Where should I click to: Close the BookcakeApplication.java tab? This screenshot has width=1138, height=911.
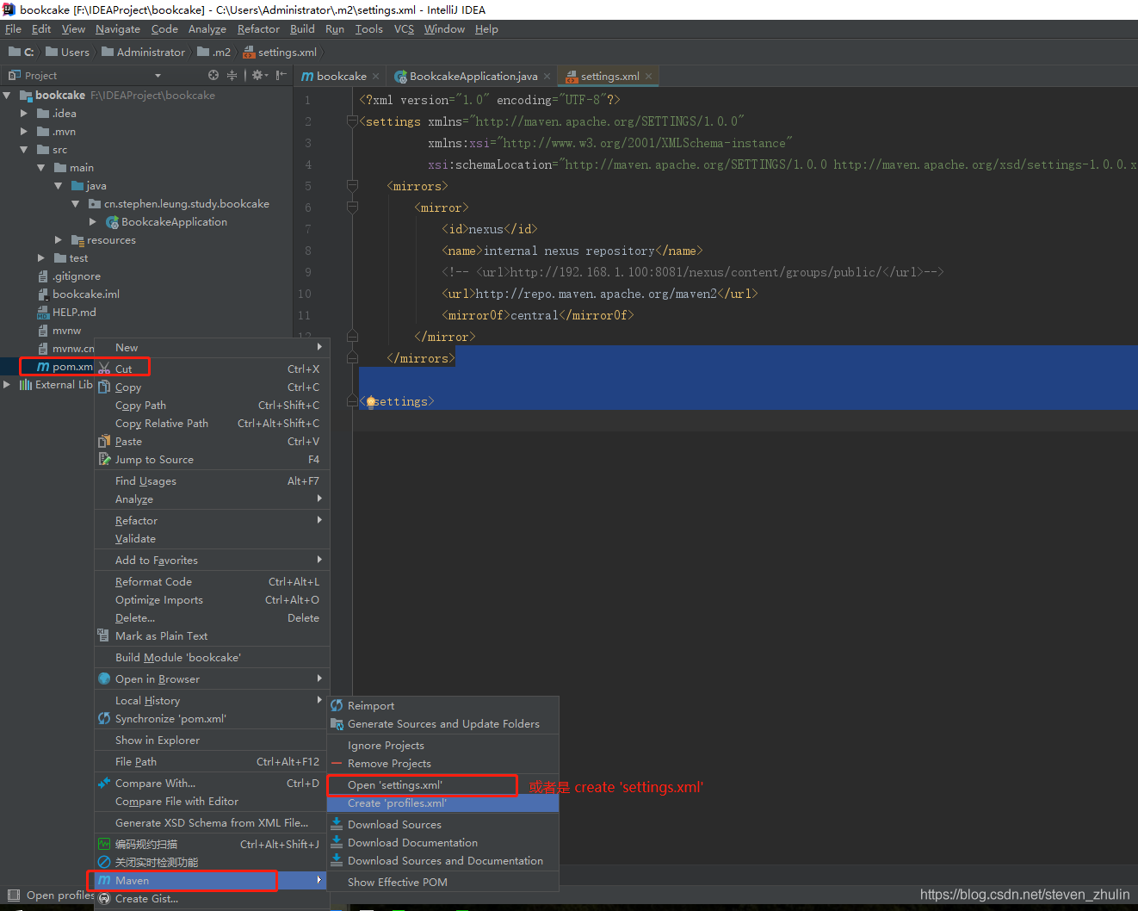point(547,77)
